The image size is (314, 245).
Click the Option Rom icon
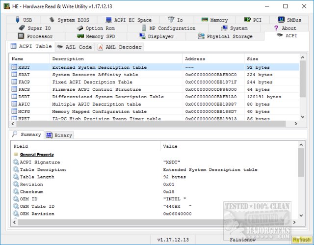pos(80,28)
